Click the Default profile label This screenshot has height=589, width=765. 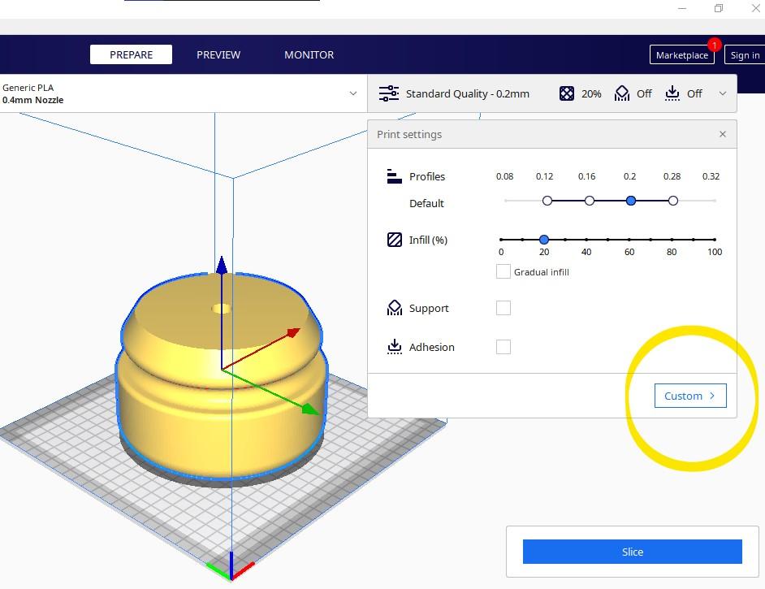426,203
